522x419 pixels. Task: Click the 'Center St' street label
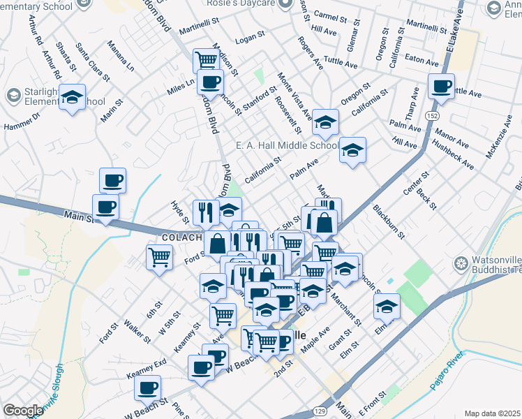tap(416, 183)
